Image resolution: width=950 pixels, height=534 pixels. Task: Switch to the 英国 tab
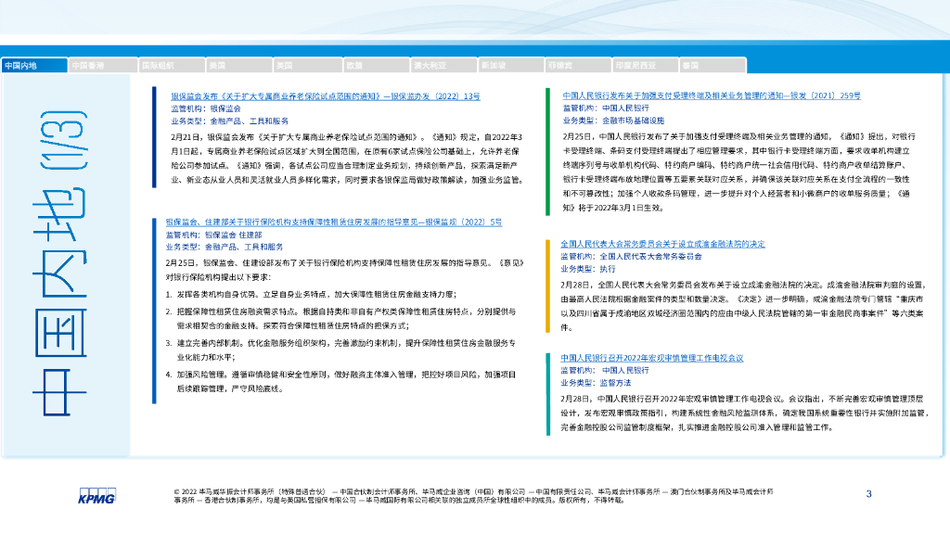[305, 66]
